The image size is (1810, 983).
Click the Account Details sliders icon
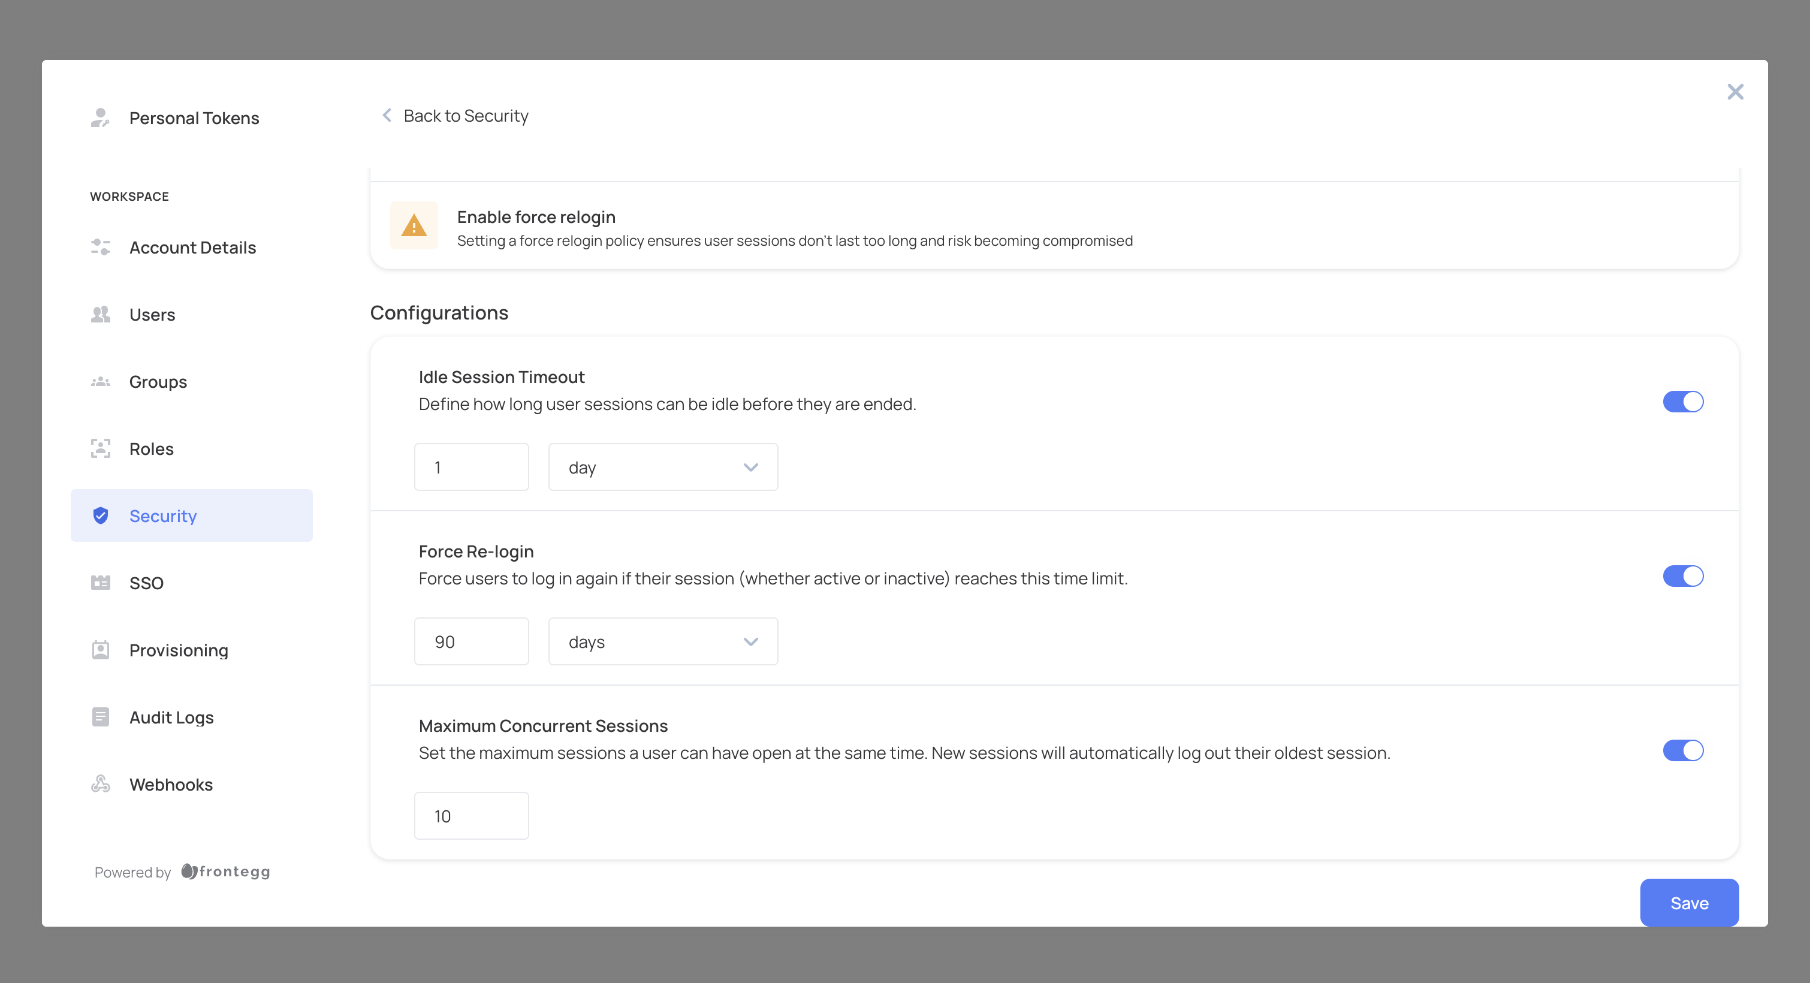pyautogui.click(x=99, y=248)
